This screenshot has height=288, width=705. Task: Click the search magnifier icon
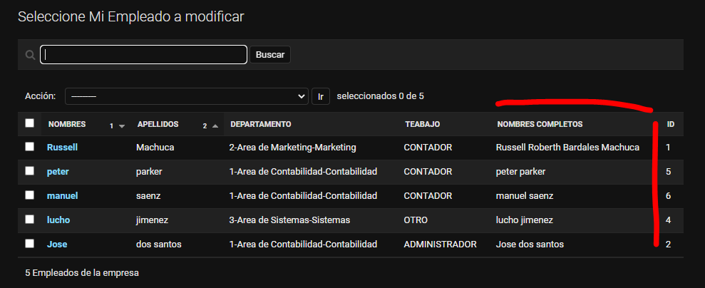pos(30,55)
